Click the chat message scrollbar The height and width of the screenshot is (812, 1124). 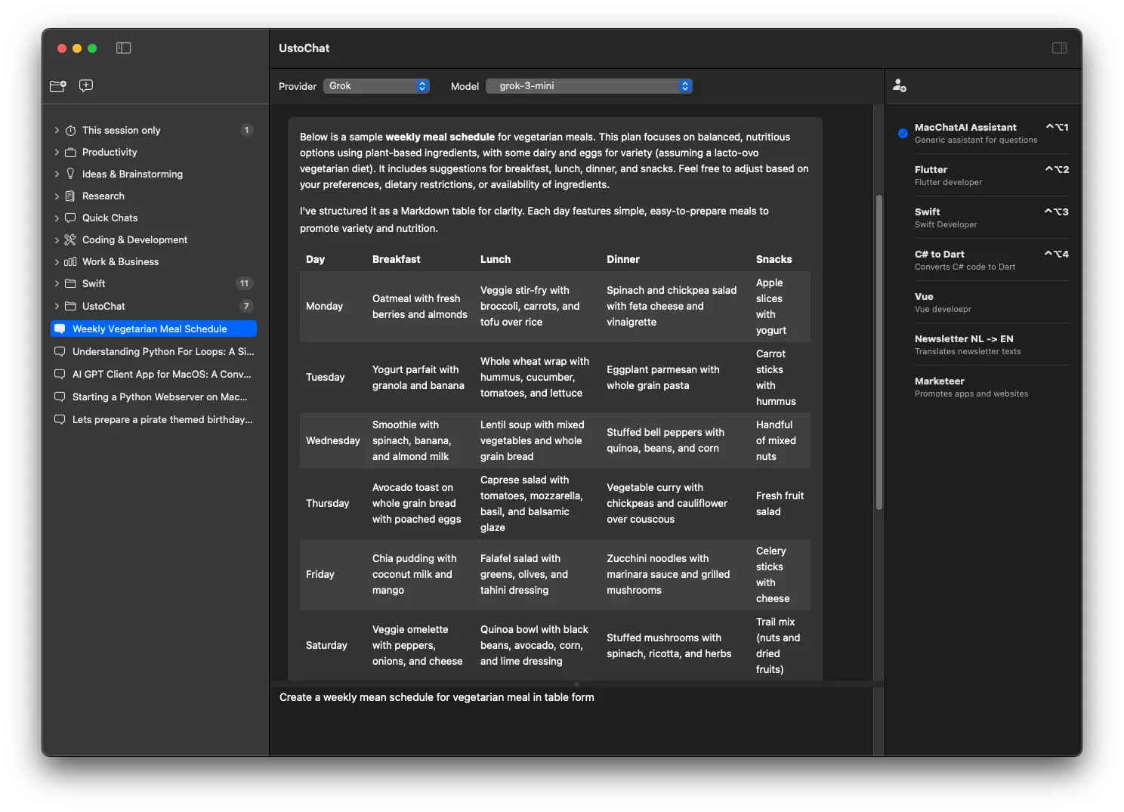coord(879,353)
